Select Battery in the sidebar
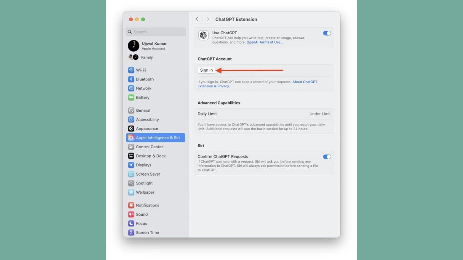The width and height of the screenshot is (463, 260). coord(155,97)
